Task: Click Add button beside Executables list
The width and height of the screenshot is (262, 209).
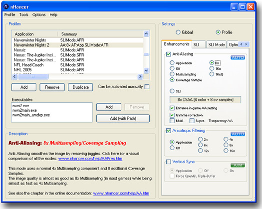Action: (x=109, y=107)
